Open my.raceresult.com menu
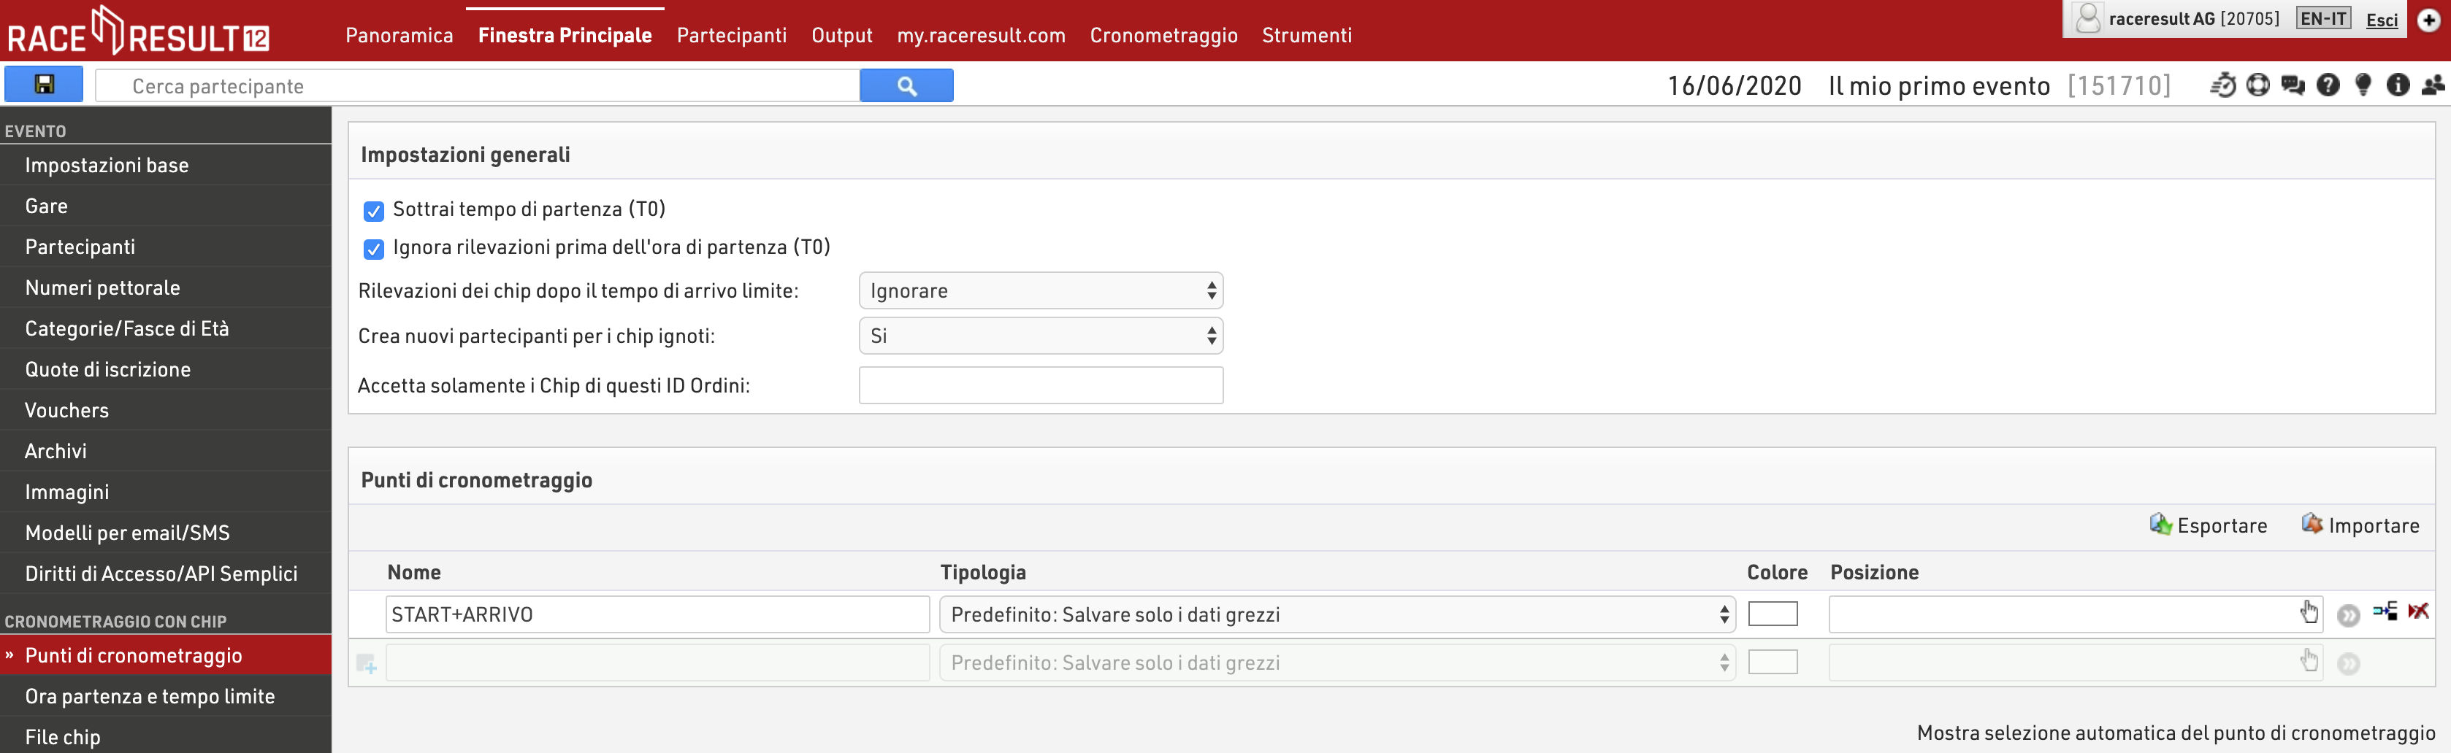The width and height of the screenshot is (2451, 753). pos(981,35)
